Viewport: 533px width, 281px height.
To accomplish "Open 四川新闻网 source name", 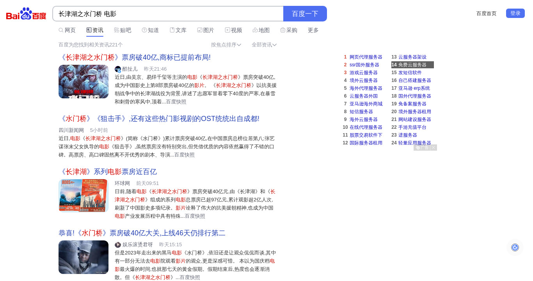I will tap(71, 130).
